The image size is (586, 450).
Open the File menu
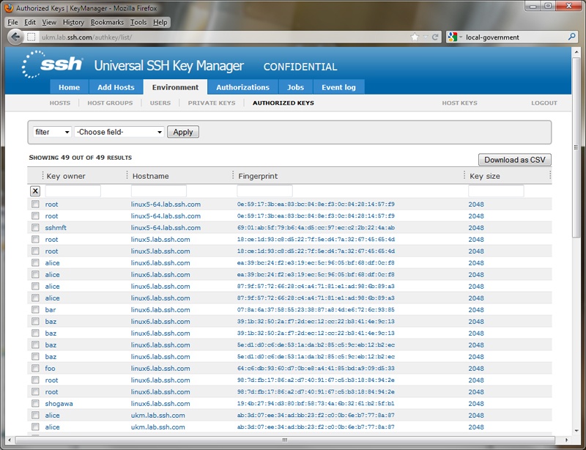point(12,23)
